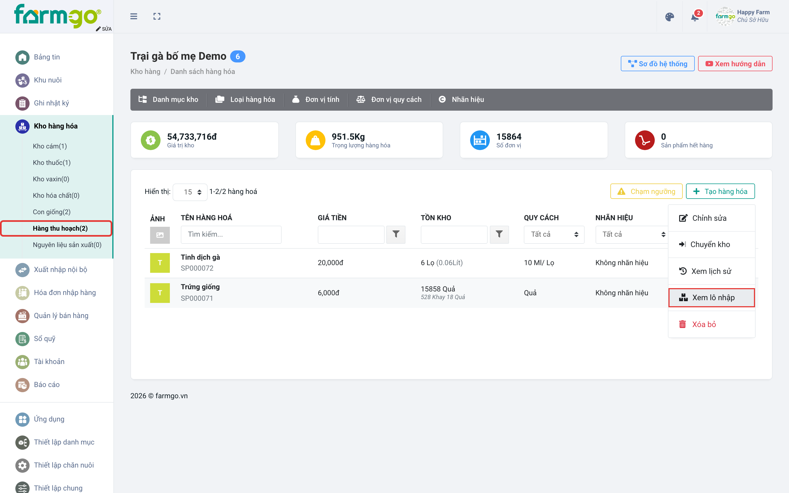The height and width of the screenshot is (493, 789).
Task: Open notifications bell icon
Action: tap(695, 17)
